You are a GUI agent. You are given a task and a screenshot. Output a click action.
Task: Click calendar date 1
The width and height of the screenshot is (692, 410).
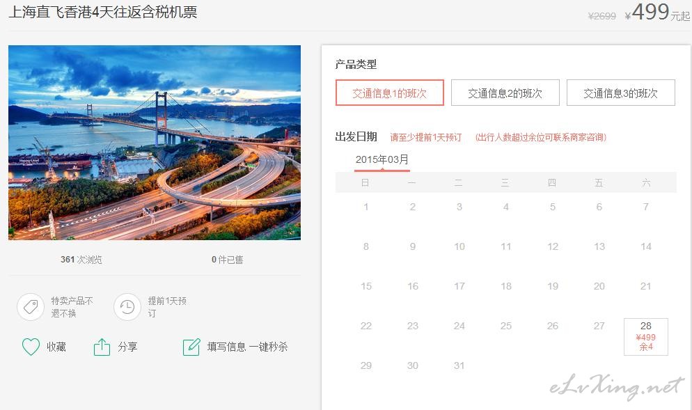click(366, 207)
